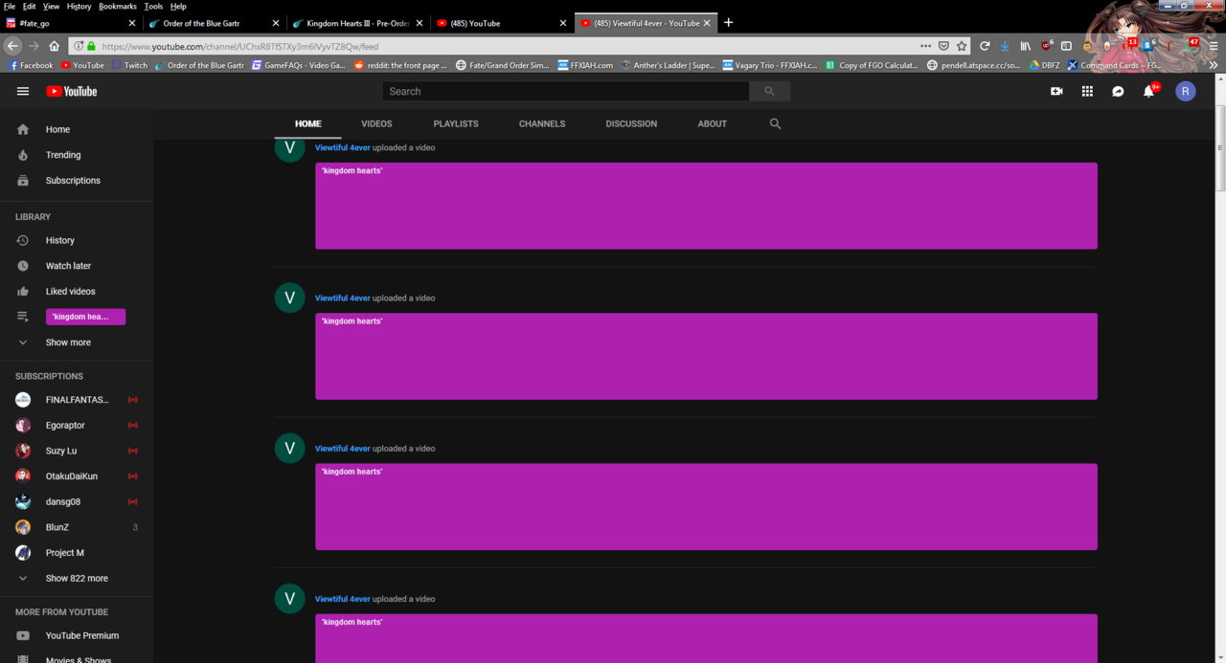Click the search magnifier button
Screen dimensions: 1226x663
[769, 91]
